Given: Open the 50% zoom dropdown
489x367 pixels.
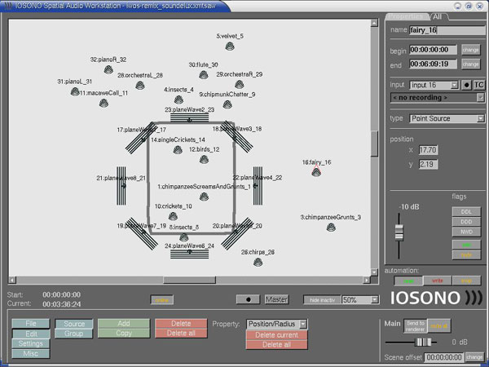Looking at the screenshot, I should click(375, 300).
